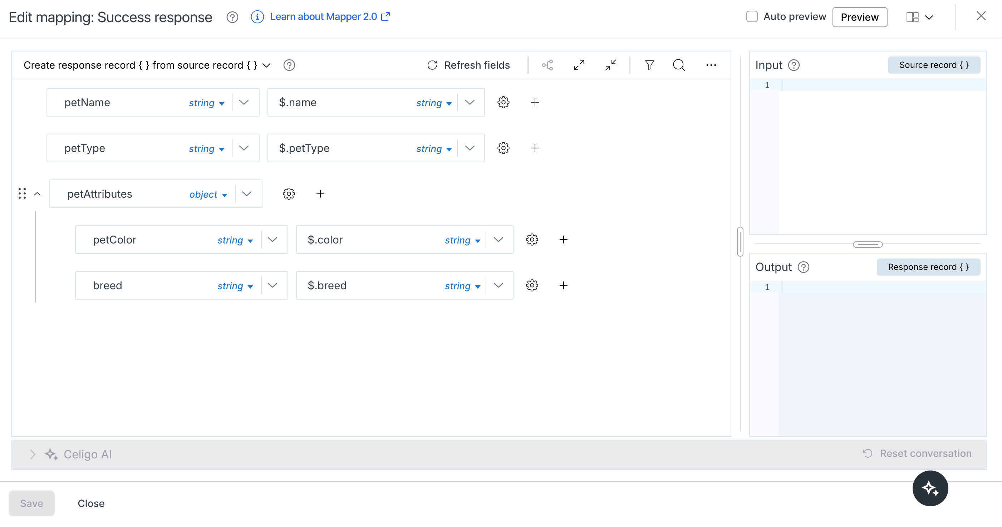
Task: Add a row after breed mapping
Action: [x=563, y=285]
